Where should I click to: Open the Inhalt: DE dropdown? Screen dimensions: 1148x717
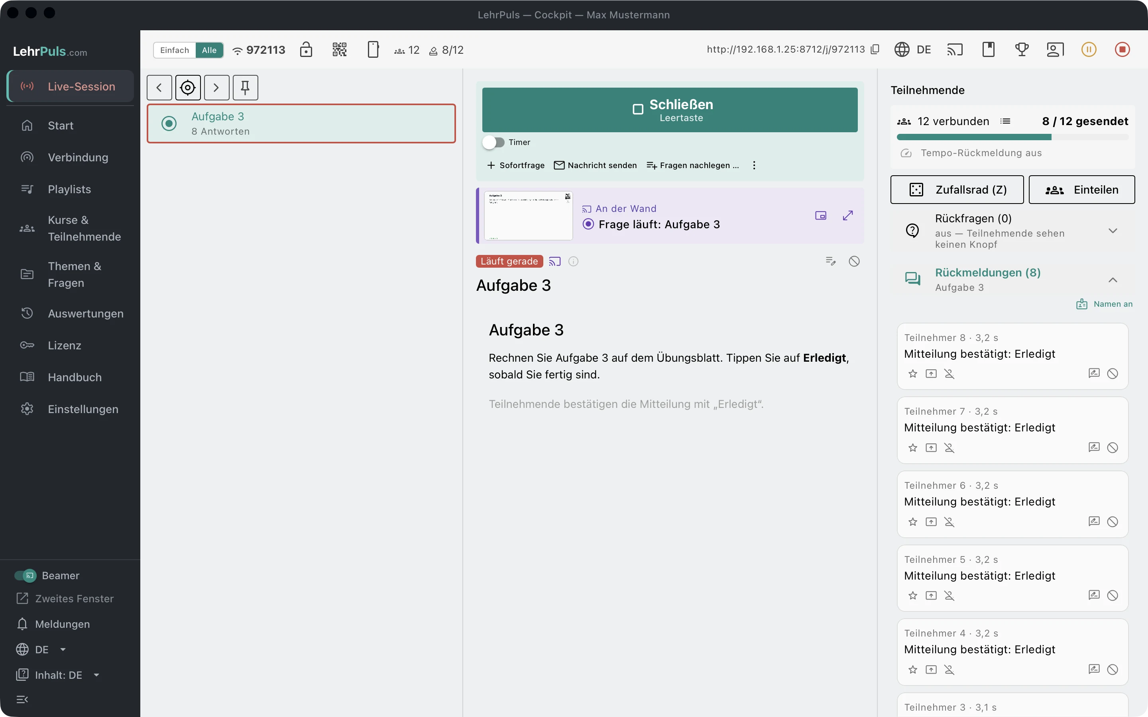[x=58, y=675]
